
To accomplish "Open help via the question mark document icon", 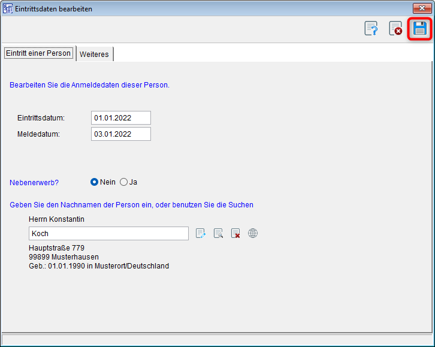I will coord(371,28).
